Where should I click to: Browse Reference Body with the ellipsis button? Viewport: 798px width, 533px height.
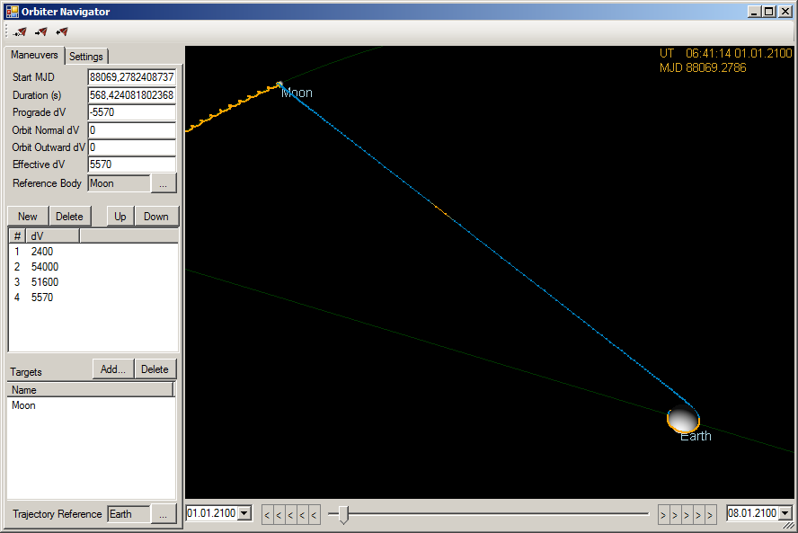tap(164, 183)
